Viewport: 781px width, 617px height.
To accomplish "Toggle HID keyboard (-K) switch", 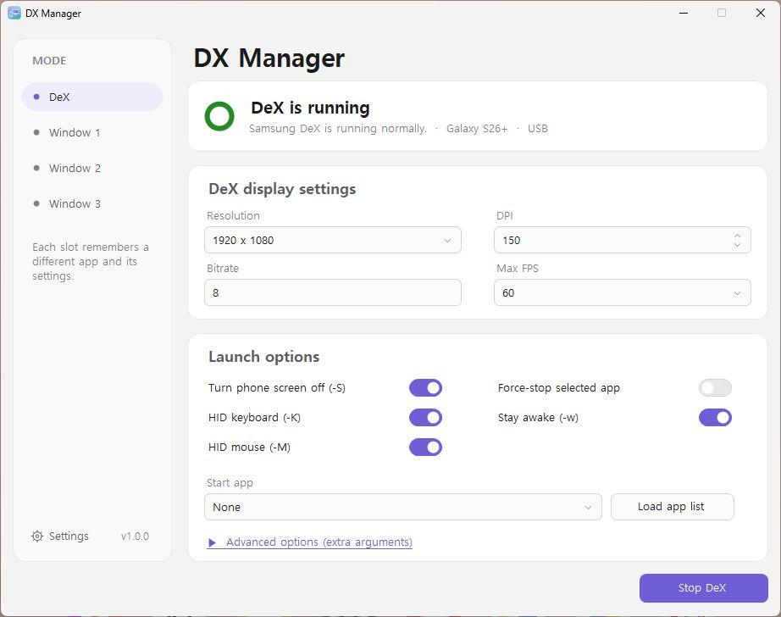I will pyautogui.click(x=425, y=418).
